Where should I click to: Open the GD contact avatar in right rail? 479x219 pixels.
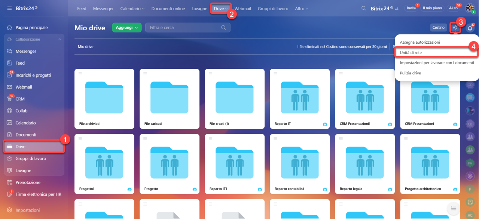click(470, 85)
